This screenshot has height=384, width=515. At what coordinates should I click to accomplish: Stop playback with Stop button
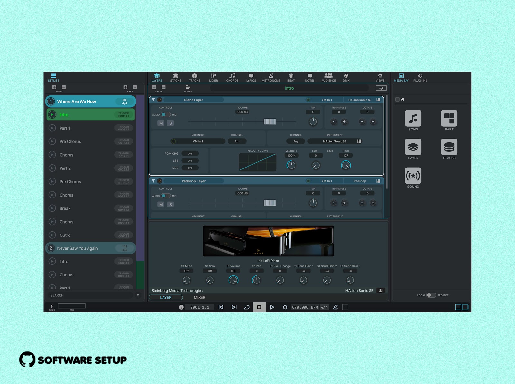click(259, 307)
